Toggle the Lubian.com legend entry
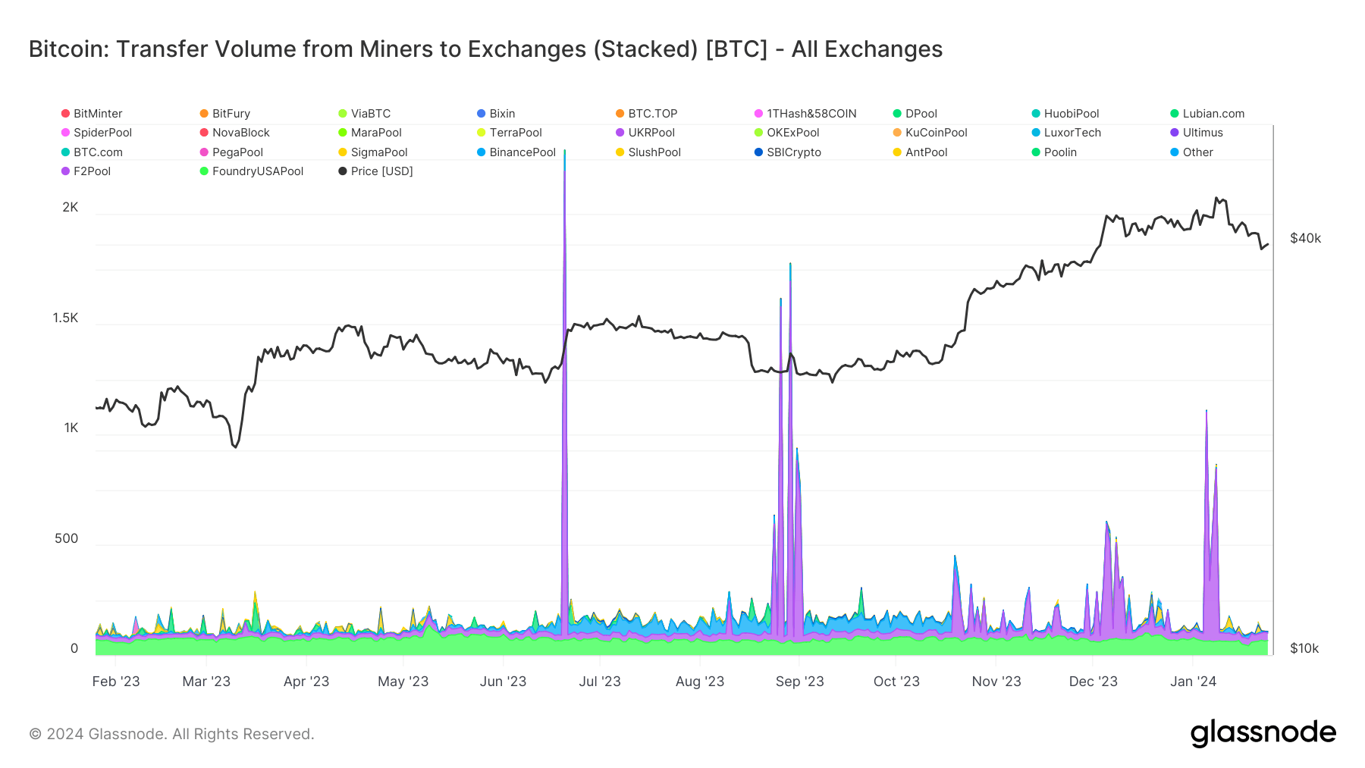This screenshot has height=768, width=1365. click(1207, 114)
